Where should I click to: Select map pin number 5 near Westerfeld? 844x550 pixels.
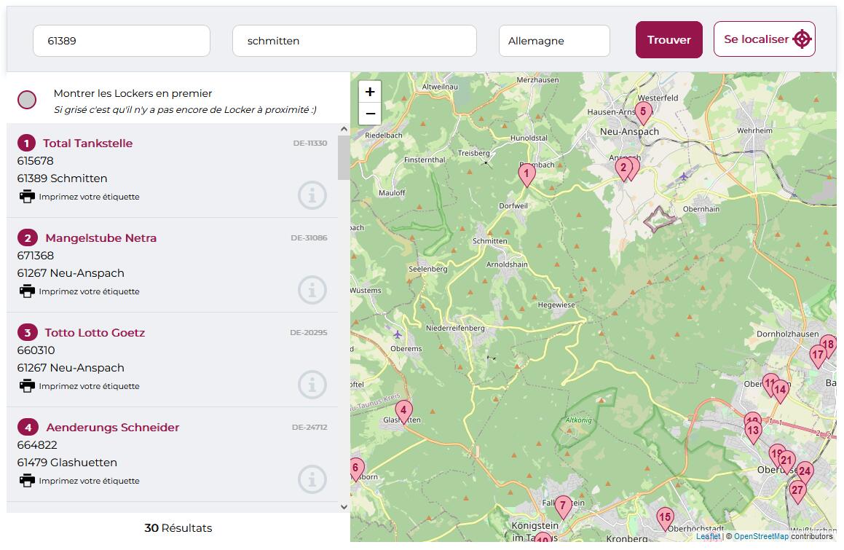click(x=643, y=113)
